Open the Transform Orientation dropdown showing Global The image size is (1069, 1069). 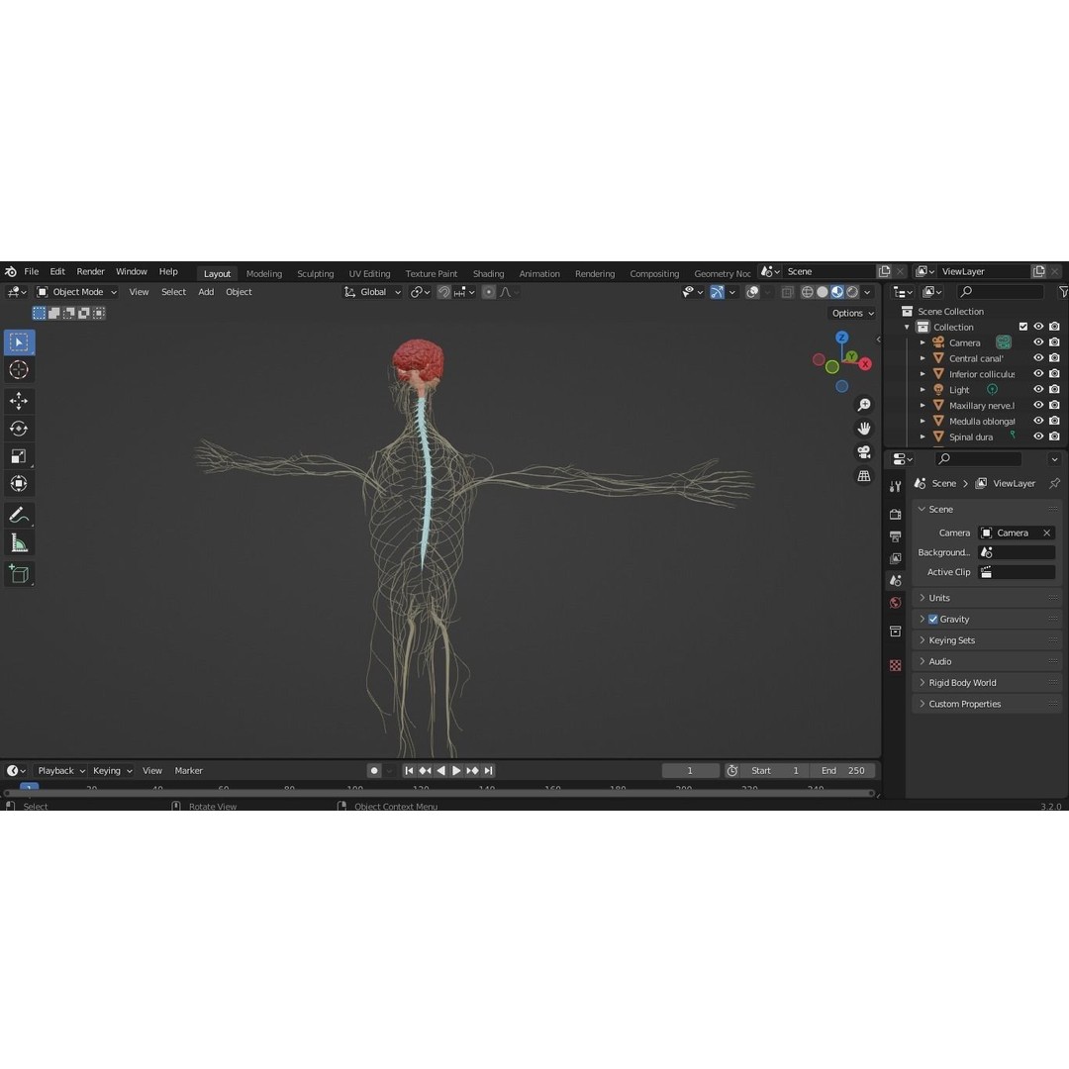[373, 292]
